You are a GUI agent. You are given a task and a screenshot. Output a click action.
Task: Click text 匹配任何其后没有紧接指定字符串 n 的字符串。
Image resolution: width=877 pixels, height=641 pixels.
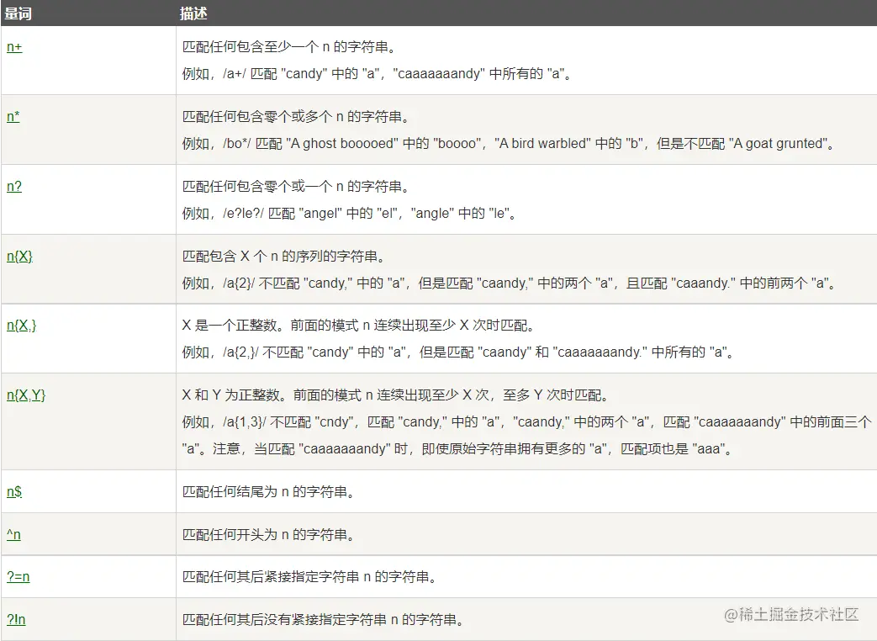pyautogui.click(x=323, y=619)
